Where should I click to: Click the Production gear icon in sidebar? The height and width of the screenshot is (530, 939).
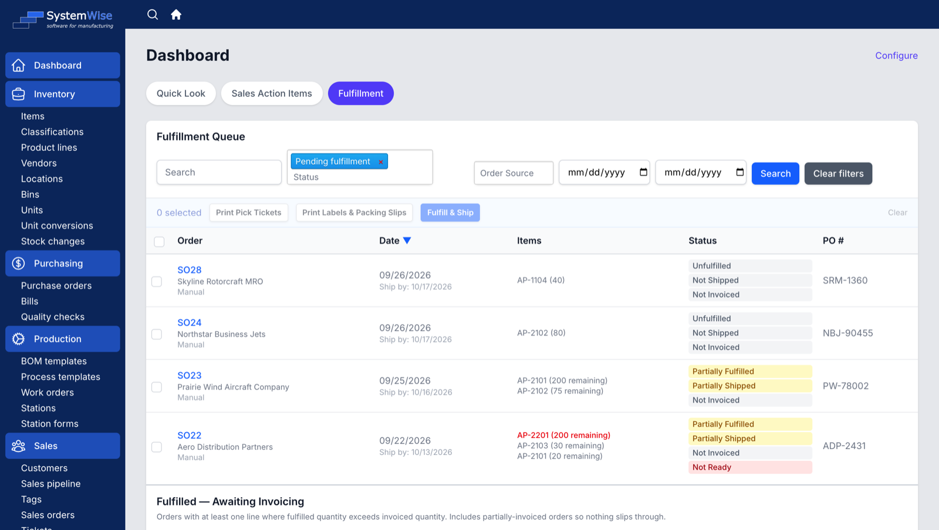click(19, 339)
